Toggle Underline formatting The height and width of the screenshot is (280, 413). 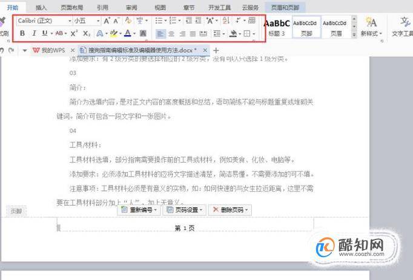coord(45,33)
